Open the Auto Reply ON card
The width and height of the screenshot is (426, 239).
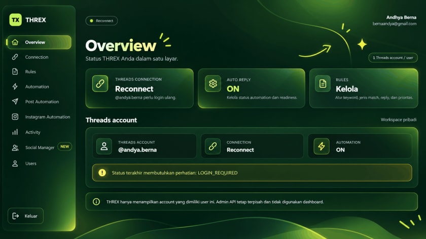tap(252, 88)
